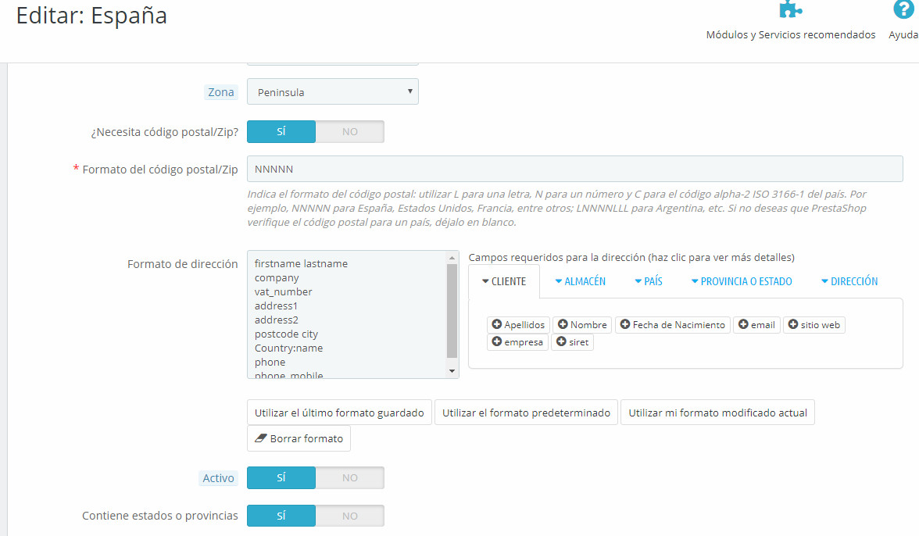This screenshot has height=536, width=919.
Task: Collapse the CLIENTE tab arrow
Action: (485, 282)
